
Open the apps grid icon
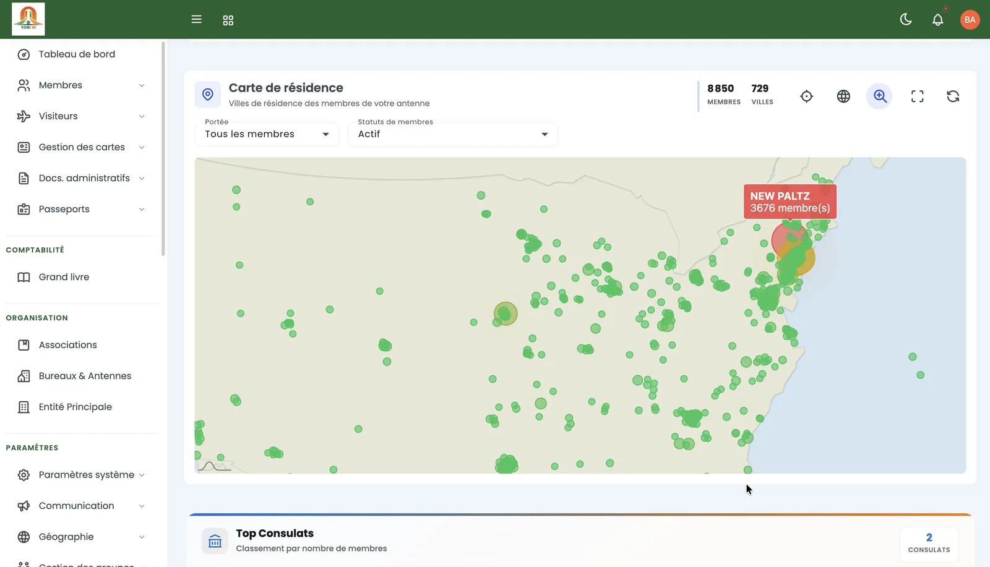click(x=228, y=20)
